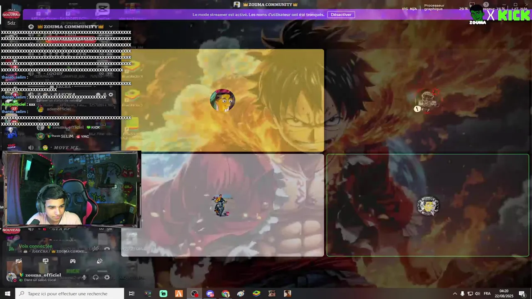This screenshot has width=532, height=299.
Task: Open RAKCHA / ZOUMA COMMU... channel link
Action: (54, 251)
